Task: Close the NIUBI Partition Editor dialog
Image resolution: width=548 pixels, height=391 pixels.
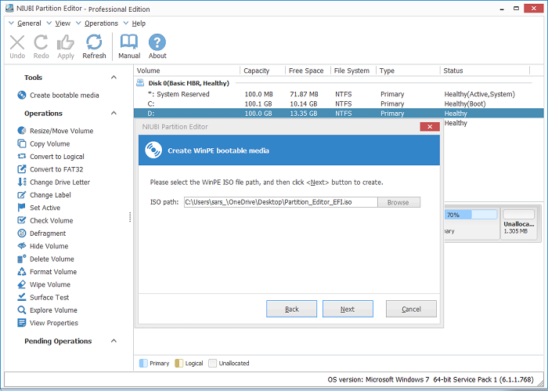Action: 430,127
